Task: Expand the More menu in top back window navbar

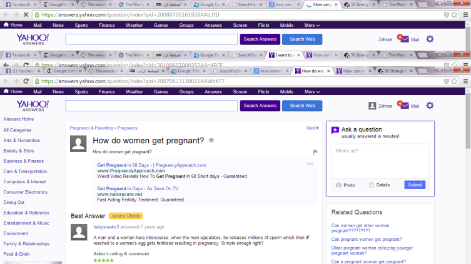Action: click(x=311, y=25)
